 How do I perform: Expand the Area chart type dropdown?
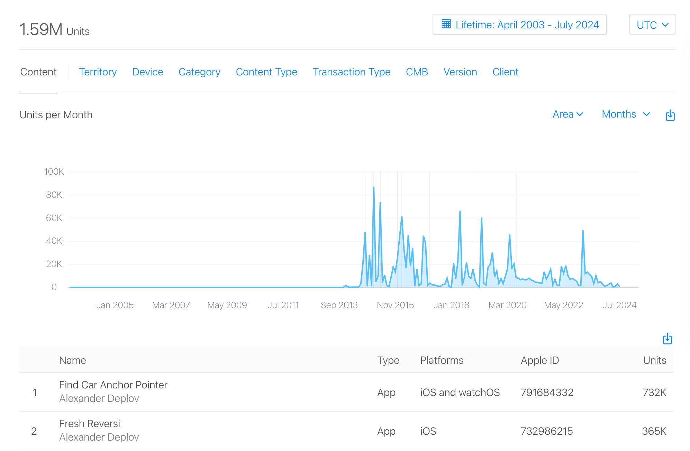click(x=568, y=114)
